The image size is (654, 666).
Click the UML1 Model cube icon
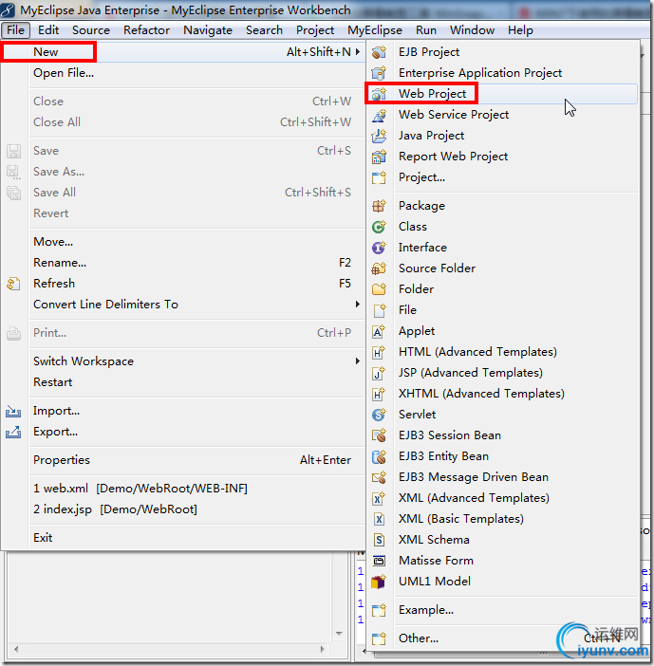[x=379, y=581]
